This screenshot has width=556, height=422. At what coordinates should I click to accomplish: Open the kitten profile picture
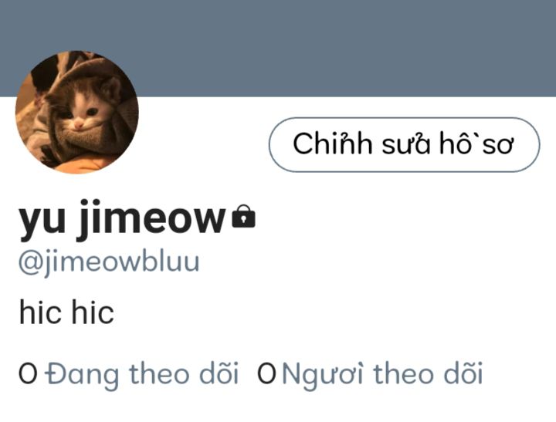pos(77,112)
